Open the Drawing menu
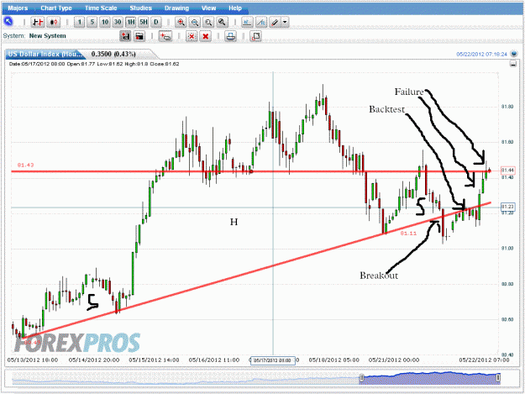Viewport: 525px width, 394px height. pos(176,8)
